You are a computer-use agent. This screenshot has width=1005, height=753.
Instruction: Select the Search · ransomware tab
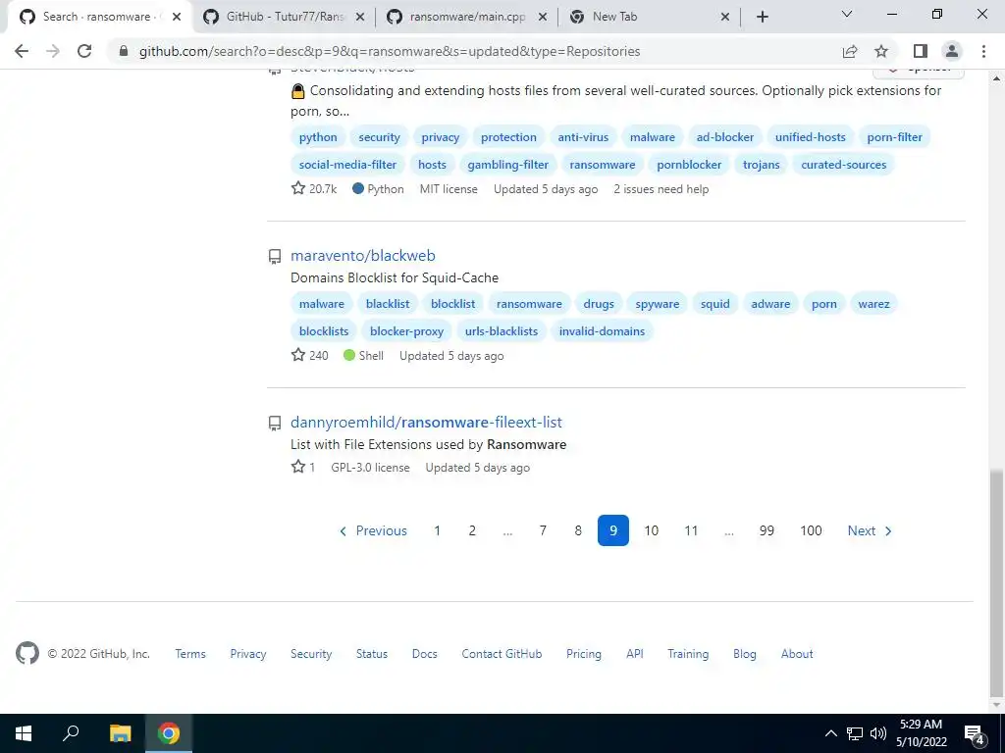click(101, 17)
